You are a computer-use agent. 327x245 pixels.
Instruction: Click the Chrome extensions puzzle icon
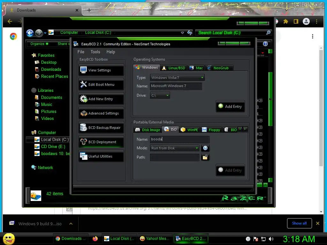click(286, 21)
